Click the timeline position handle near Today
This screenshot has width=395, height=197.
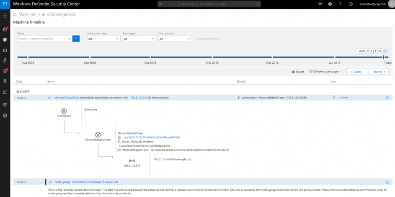coord(384,57)
